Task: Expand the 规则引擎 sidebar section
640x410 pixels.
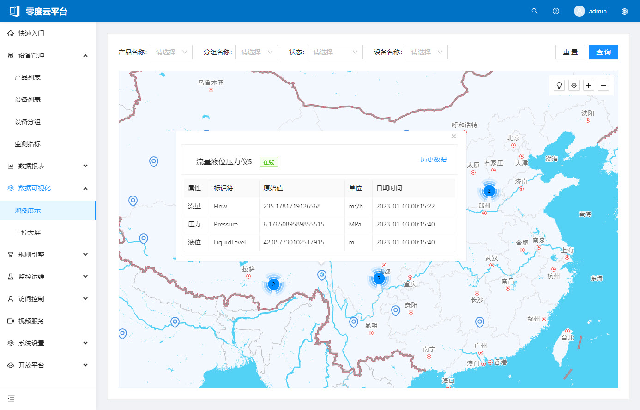Action: click(48, 255)
